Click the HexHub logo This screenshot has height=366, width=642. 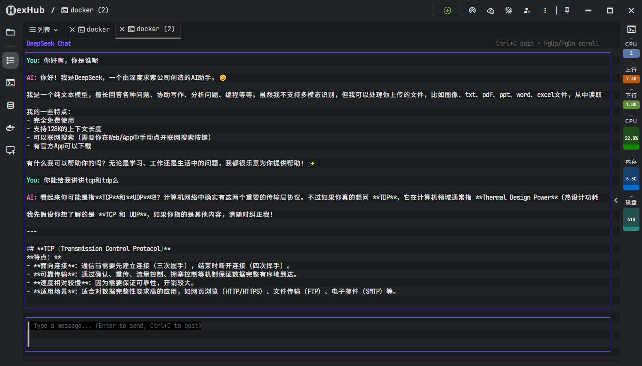(x=25, y=10)
